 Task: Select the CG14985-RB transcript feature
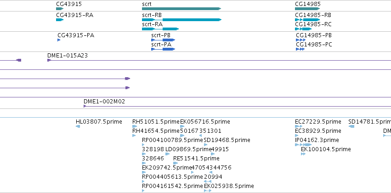click(x=307, y=20)
